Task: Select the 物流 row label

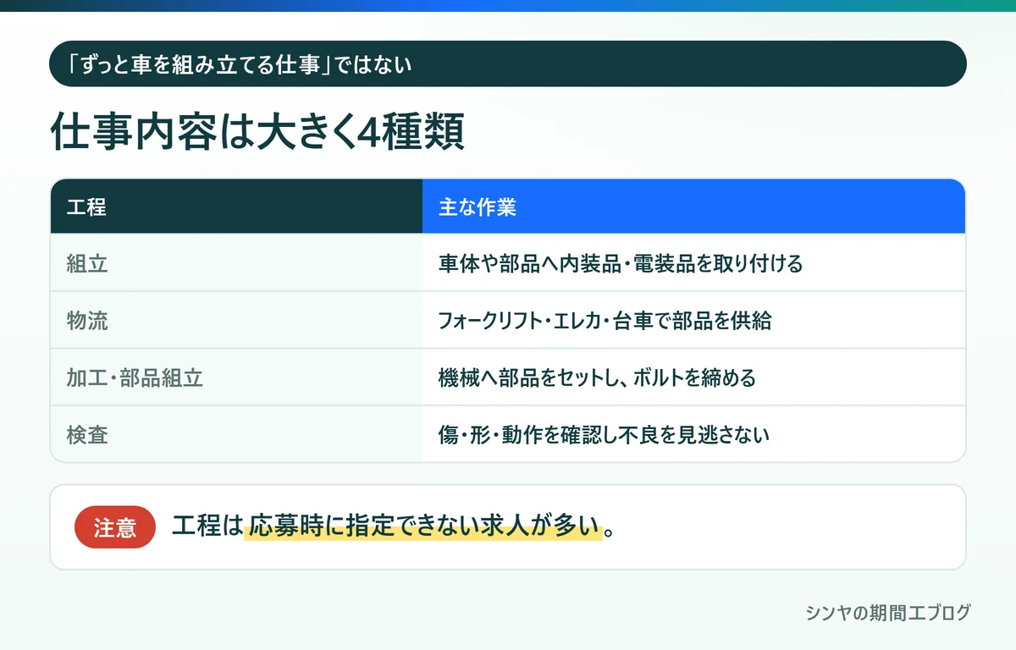Action: pyautogui.click(x=87, y=321)
